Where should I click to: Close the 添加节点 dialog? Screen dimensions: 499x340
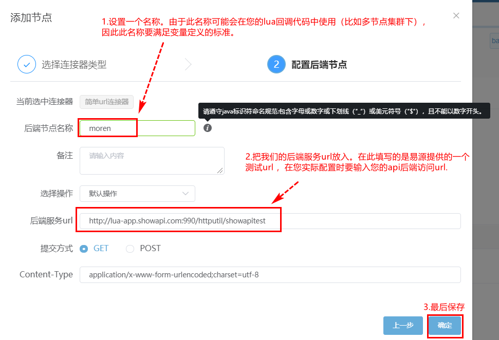[x=456, y=15]
